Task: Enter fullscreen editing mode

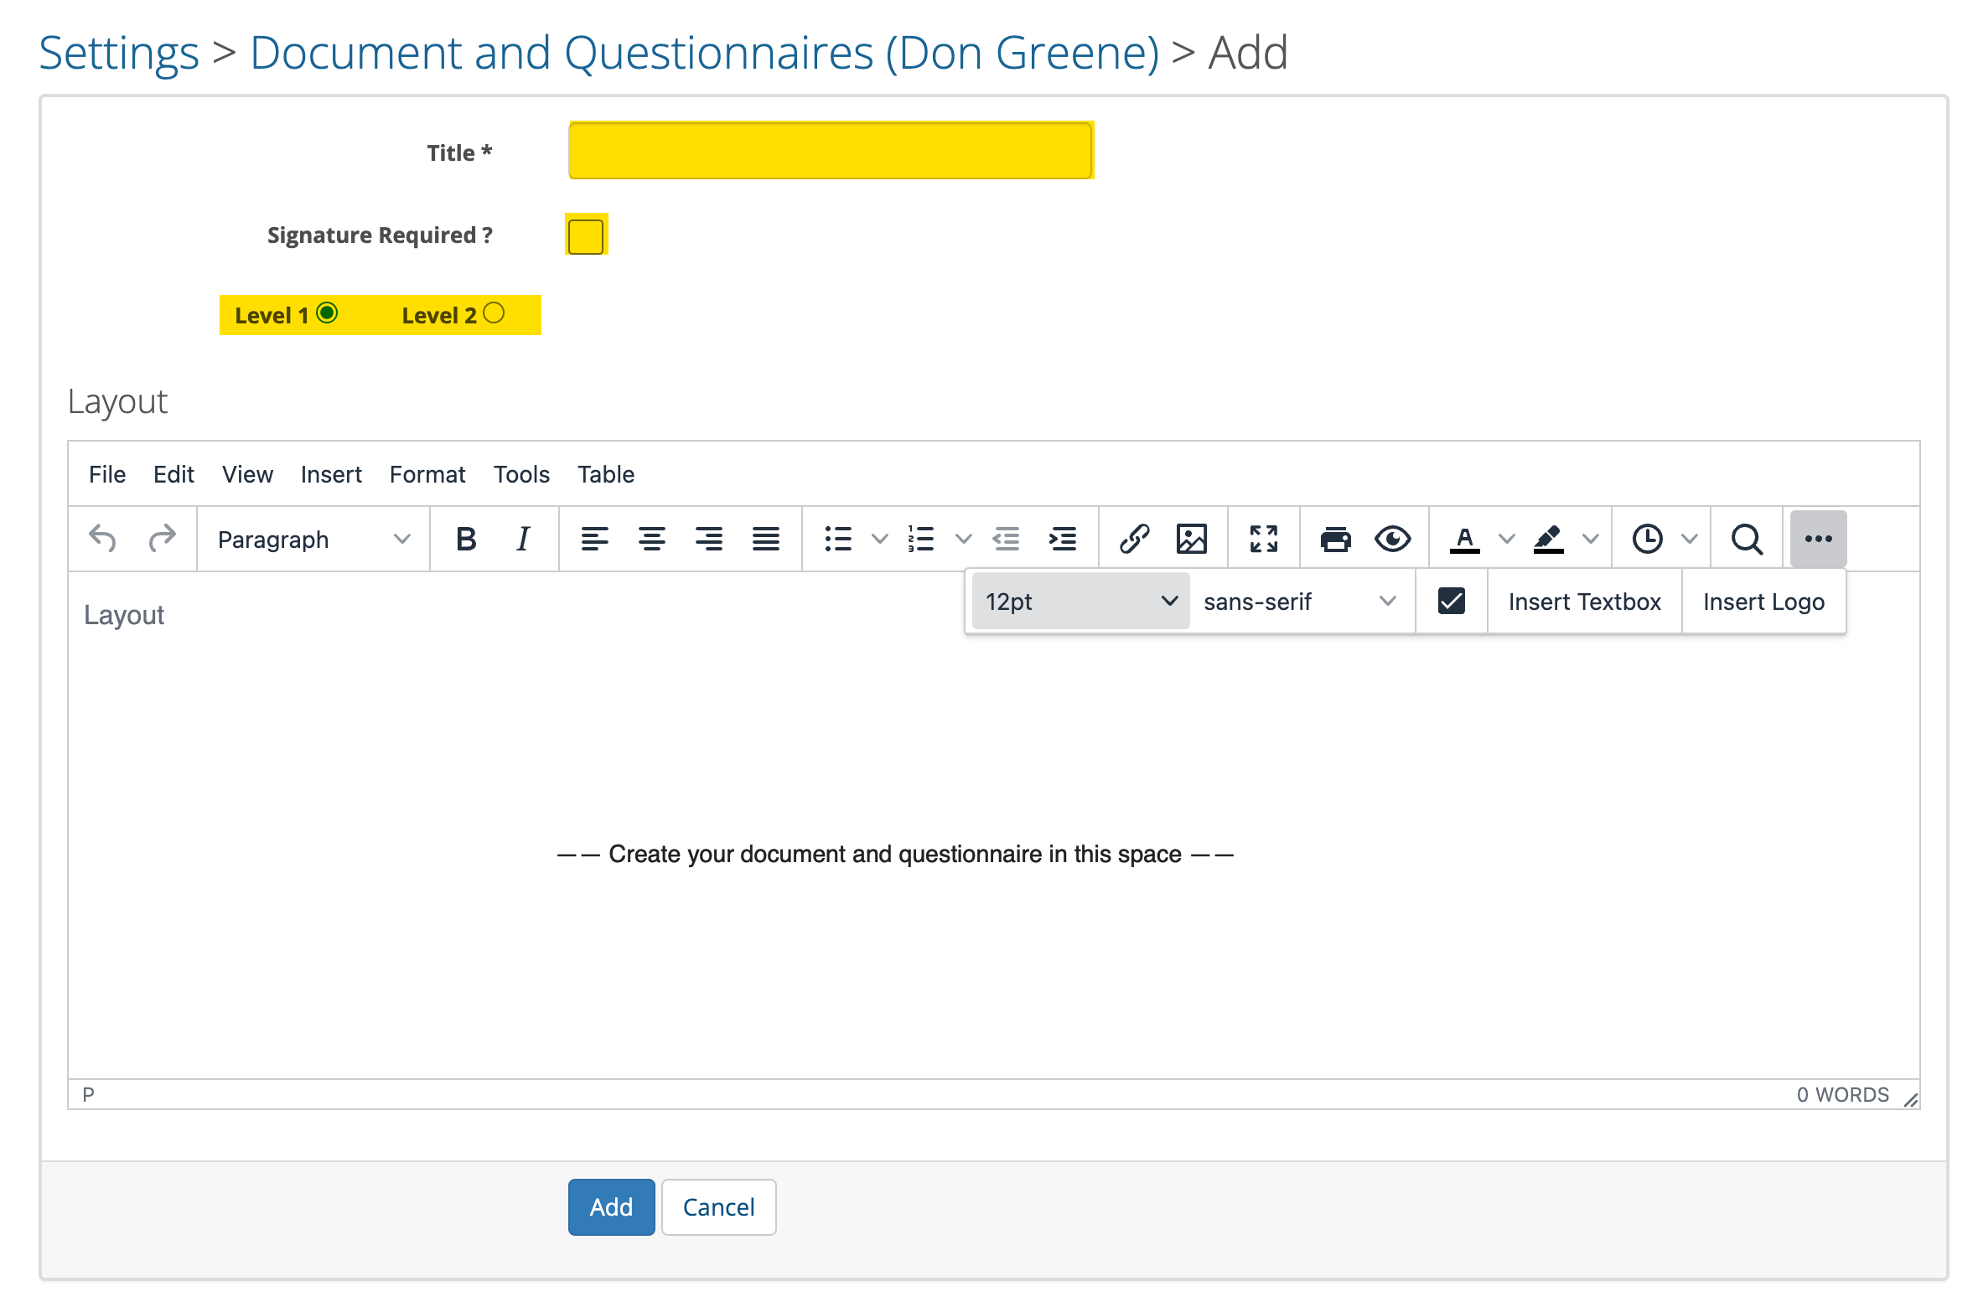Action: point(1264,539)
